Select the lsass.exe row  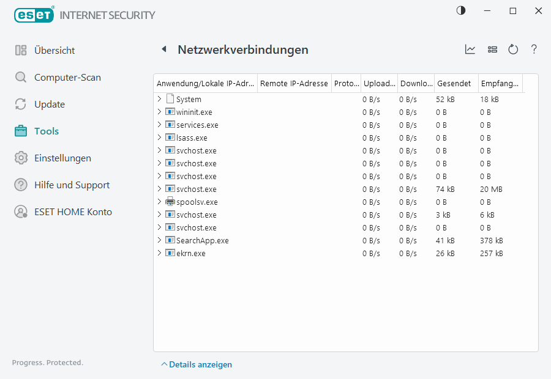point(192,138)
